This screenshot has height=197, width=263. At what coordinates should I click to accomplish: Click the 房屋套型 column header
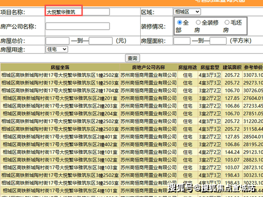point(210,67)
